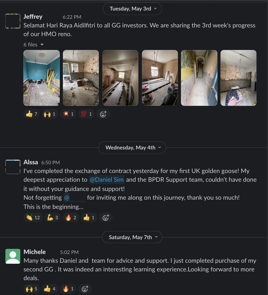Click fire reaction on Alssa's message
This screenshot has height=295, width=268.
tap(71, 218)
